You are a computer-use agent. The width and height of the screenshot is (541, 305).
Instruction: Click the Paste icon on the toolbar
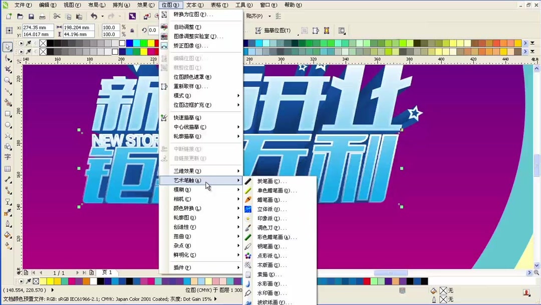79,16
